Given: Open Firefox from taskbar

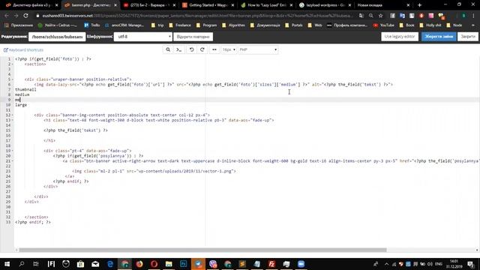Looking at the screenshot, I should (x=139, y=264).
